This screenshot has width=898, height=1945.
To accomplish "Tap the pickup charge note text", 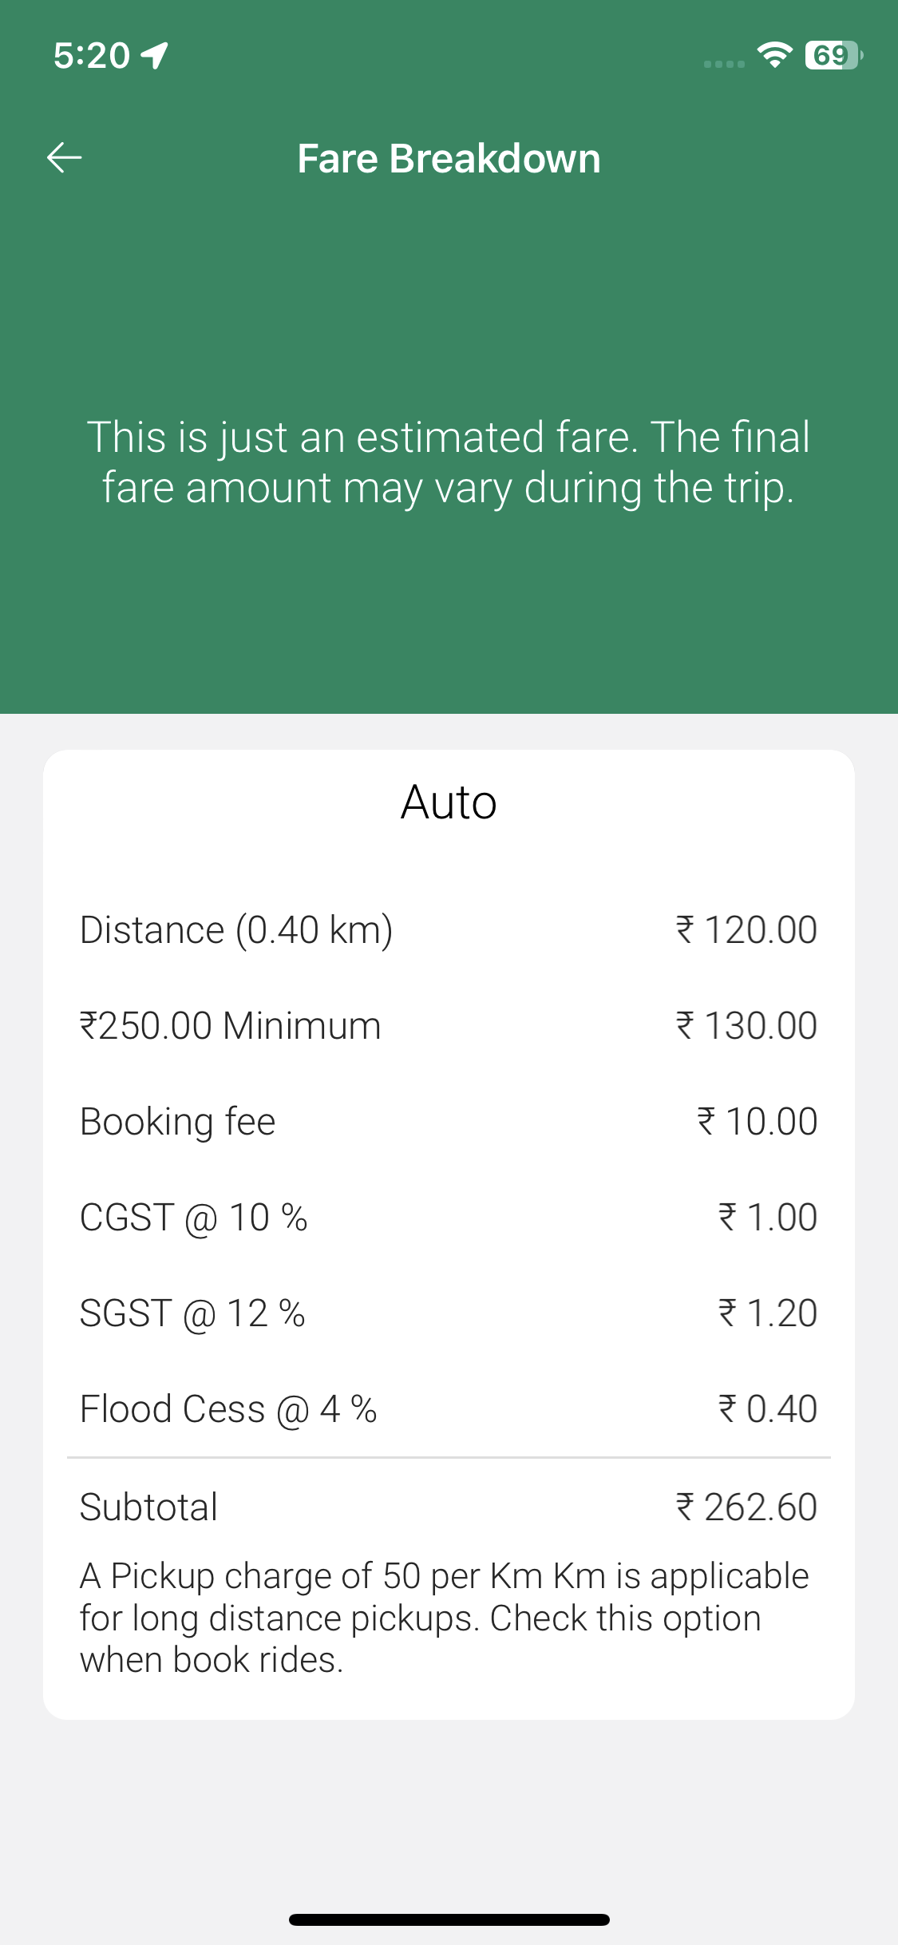I will (444, 1618).
